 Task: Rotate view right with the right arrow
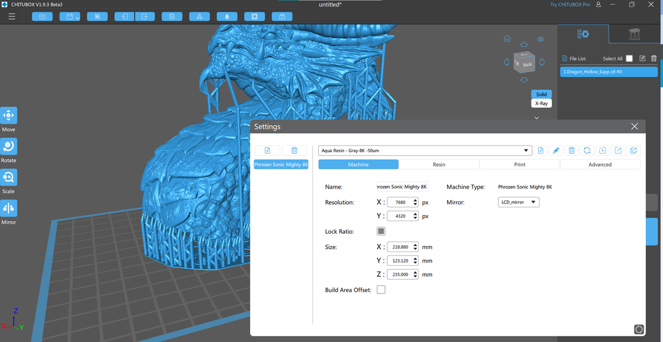pos(542,61)
